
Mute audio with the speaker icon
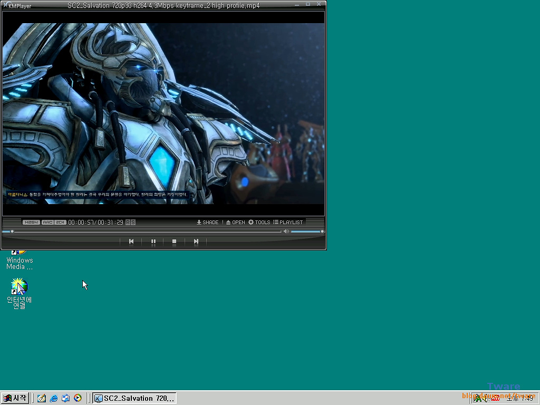[x=286, y=232]
